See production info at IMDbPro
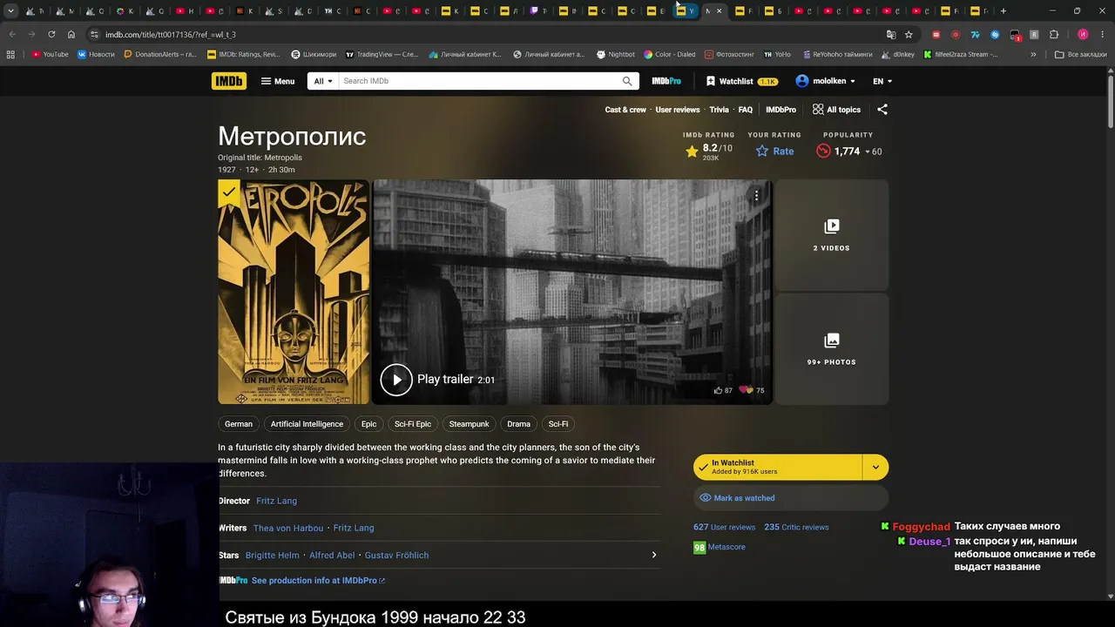The height and width of the screenshot is (627, 1115). (x=318, y=581)
